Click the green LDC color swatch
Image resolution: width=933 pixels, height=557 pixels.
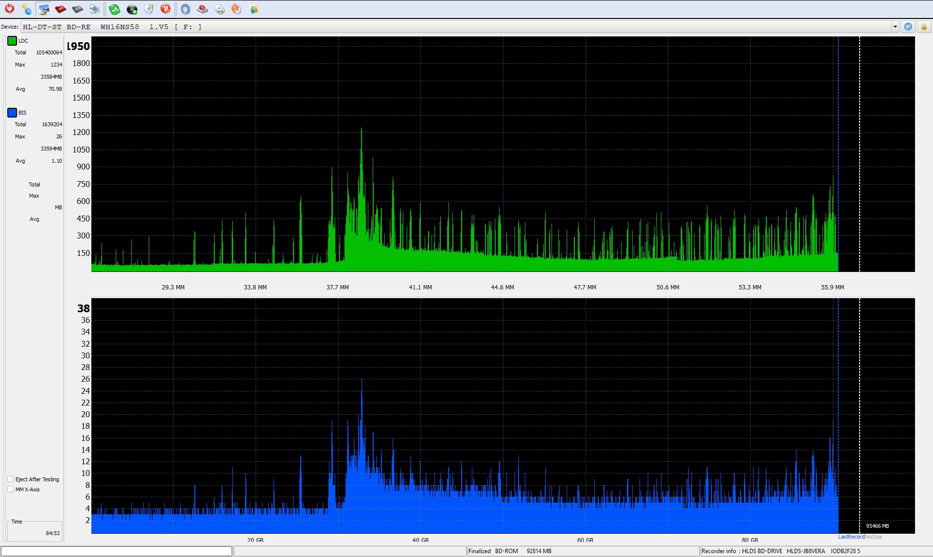tap(12, 41)
